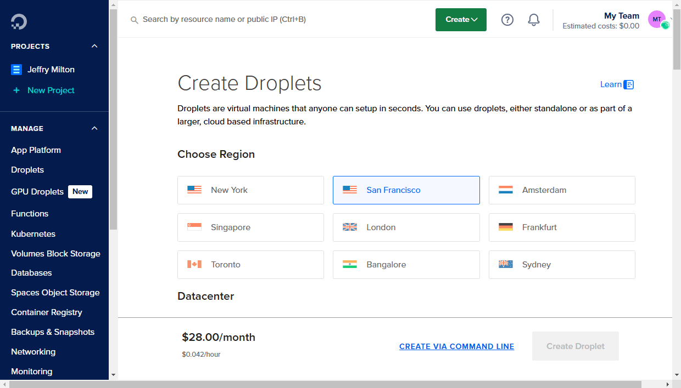Open the help question mark icon
The image size is (681, 388).
point(507,19)
